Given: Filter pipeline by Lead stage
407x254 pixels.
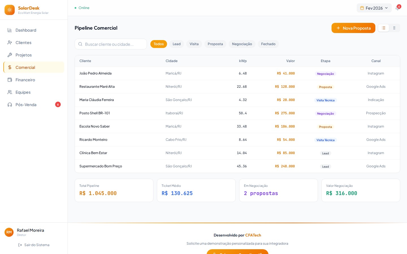Looking at the screenshot, I should [x=176, y=44].
